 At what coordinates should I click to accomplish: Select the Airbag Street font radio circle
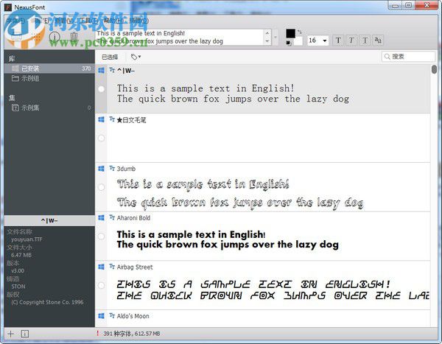(101, 285)
